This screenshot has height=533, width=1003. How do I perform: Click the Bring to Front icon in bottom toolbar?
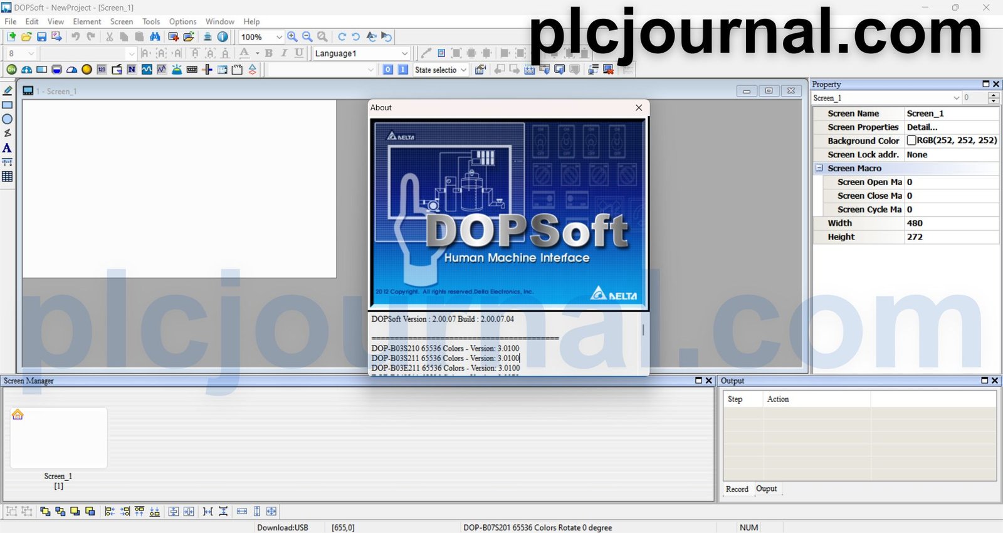point(45,512)
